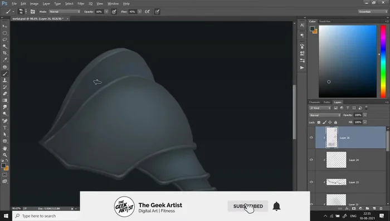
Task: Toggle lock transparent pixels
Action: point(319,122)
